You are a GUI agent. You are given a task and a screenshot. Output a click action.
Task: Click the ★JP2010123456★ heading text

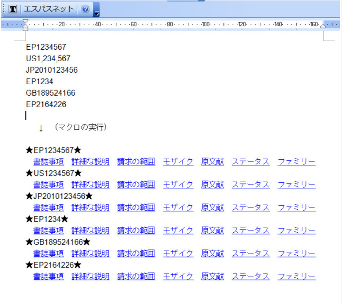(x=59, y=196)
